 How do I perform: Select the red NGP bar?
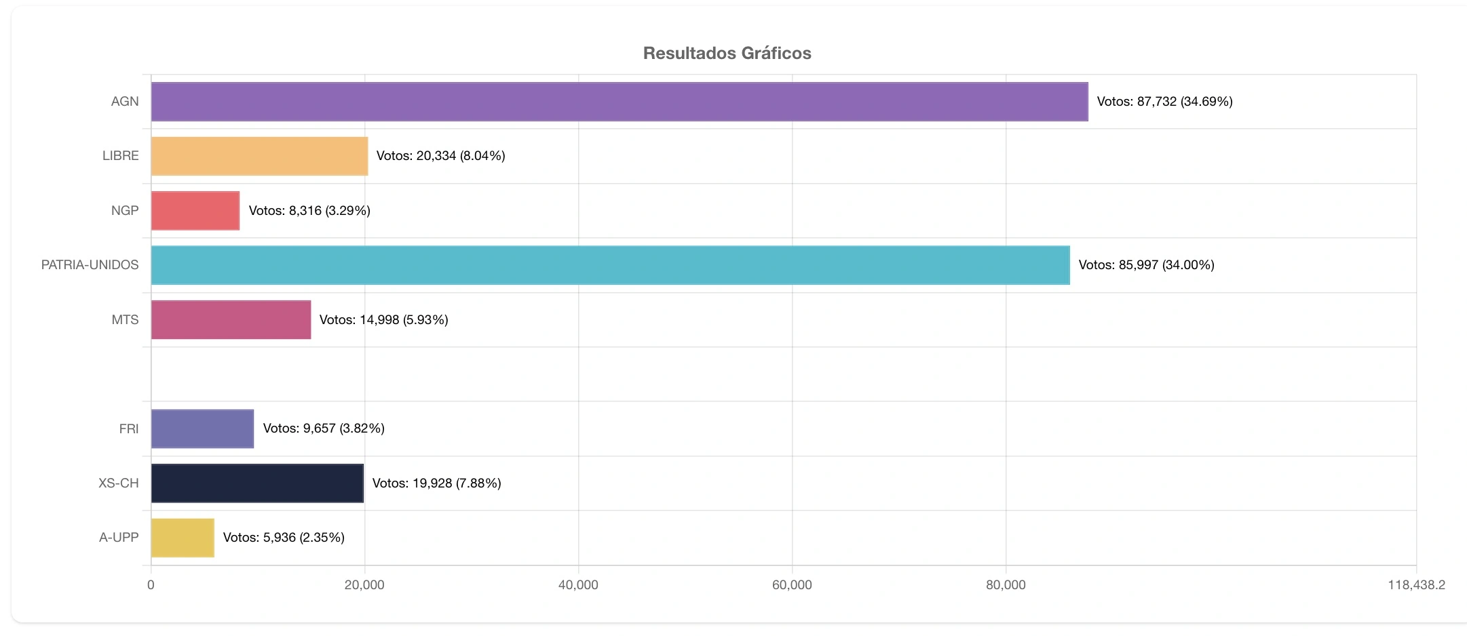click(x=195, y=211)
